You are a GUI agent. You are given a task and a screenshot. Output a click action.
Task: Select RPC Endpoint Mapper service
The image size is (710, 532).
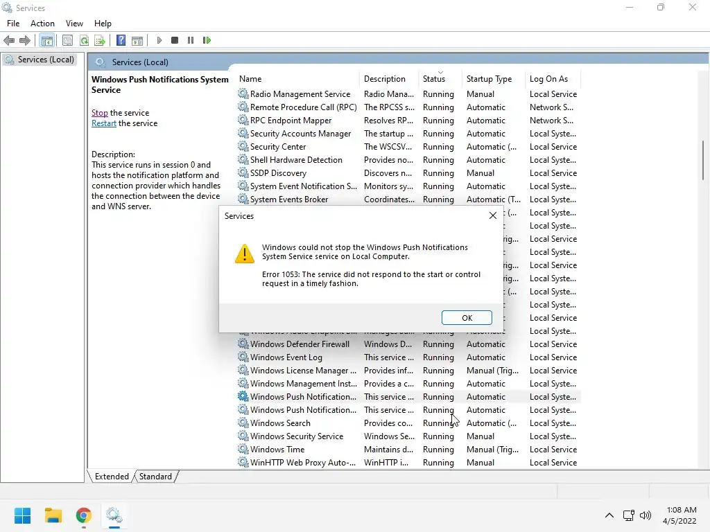408,120
